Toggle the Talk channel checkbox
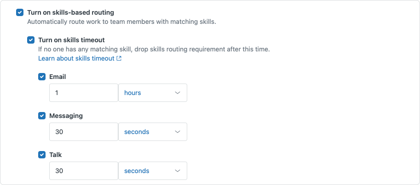The height and width of the screenshot is (185, 420). coord(41,155)
